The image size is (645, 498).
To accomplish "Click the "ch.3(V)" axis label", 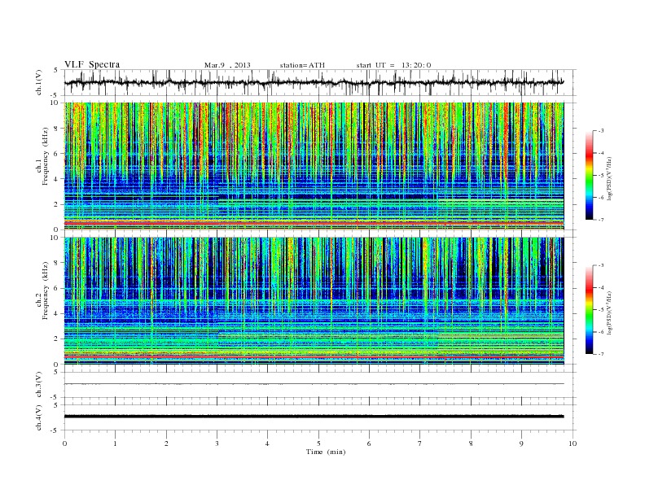I will click(x=38, y=385).
